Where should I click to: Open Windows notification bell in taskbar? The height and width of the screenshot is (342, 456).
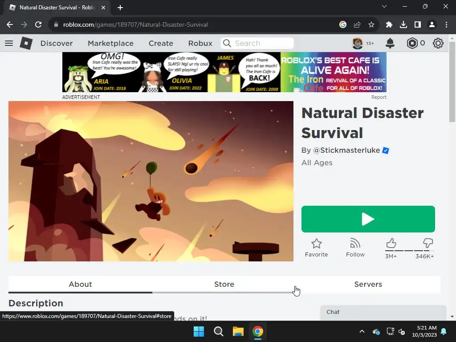(x=444, y=331)
